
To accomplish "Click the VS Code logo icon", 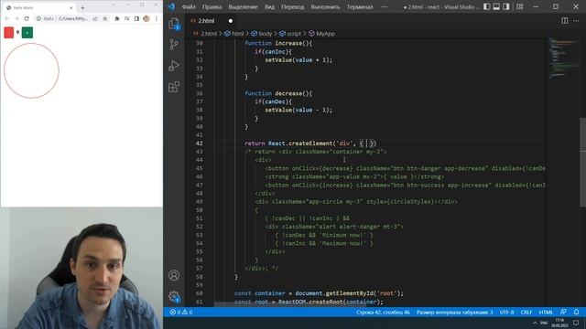I will click(x=171, y=6).
